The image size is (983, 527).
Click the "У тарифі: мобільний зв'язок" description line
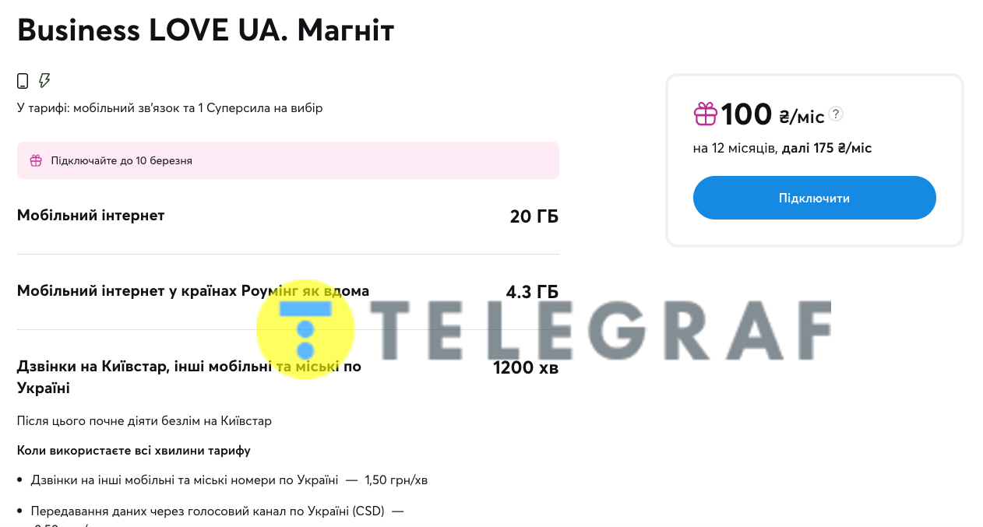pos(170,108)
